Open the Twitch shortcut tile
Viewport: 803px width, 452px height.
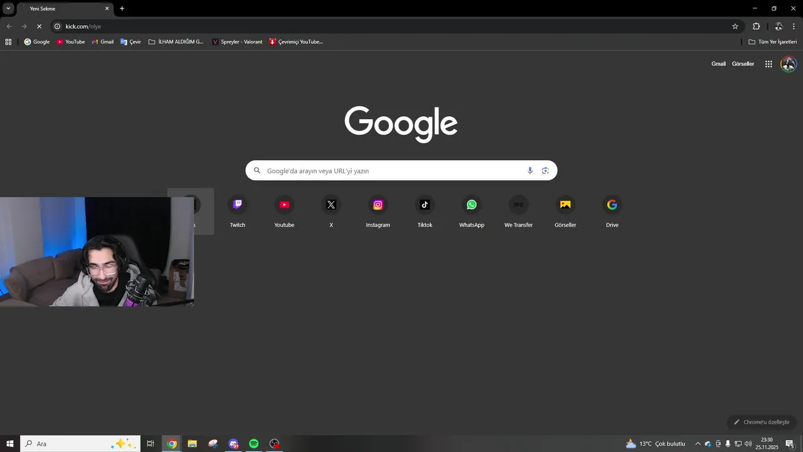237,212
